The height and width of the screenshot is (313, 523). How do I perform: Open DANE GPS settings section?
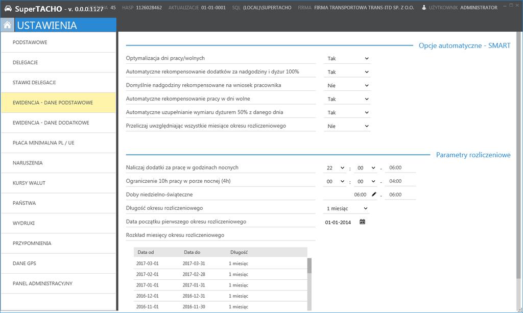click(x=58, y=263)
